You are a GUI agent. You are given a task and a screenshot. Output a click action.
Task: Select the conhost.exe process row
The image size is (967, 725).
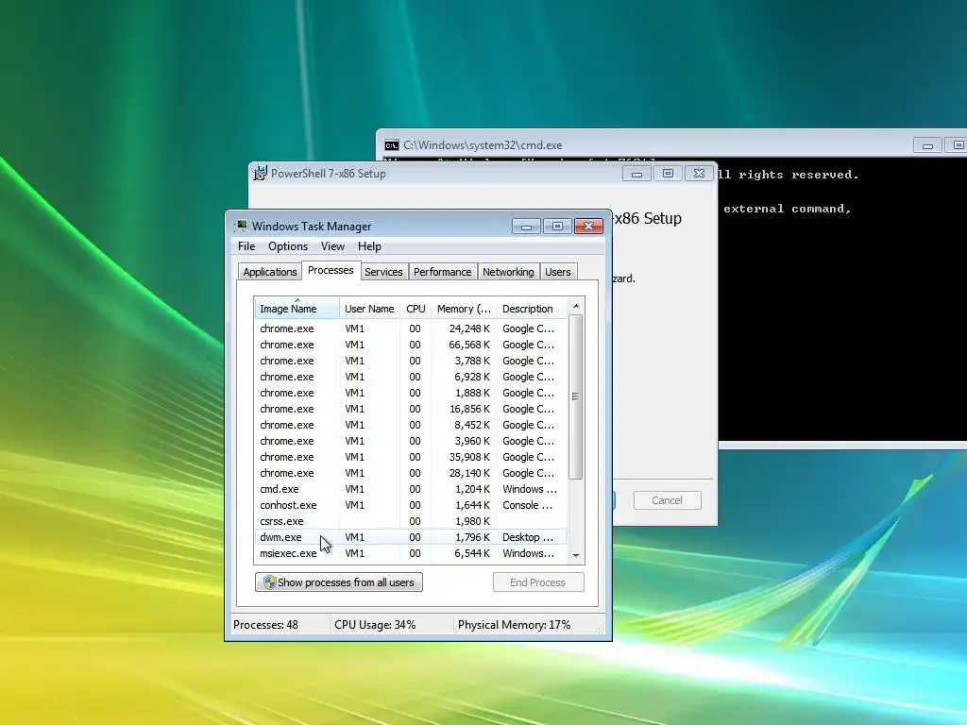coord(410,505)
